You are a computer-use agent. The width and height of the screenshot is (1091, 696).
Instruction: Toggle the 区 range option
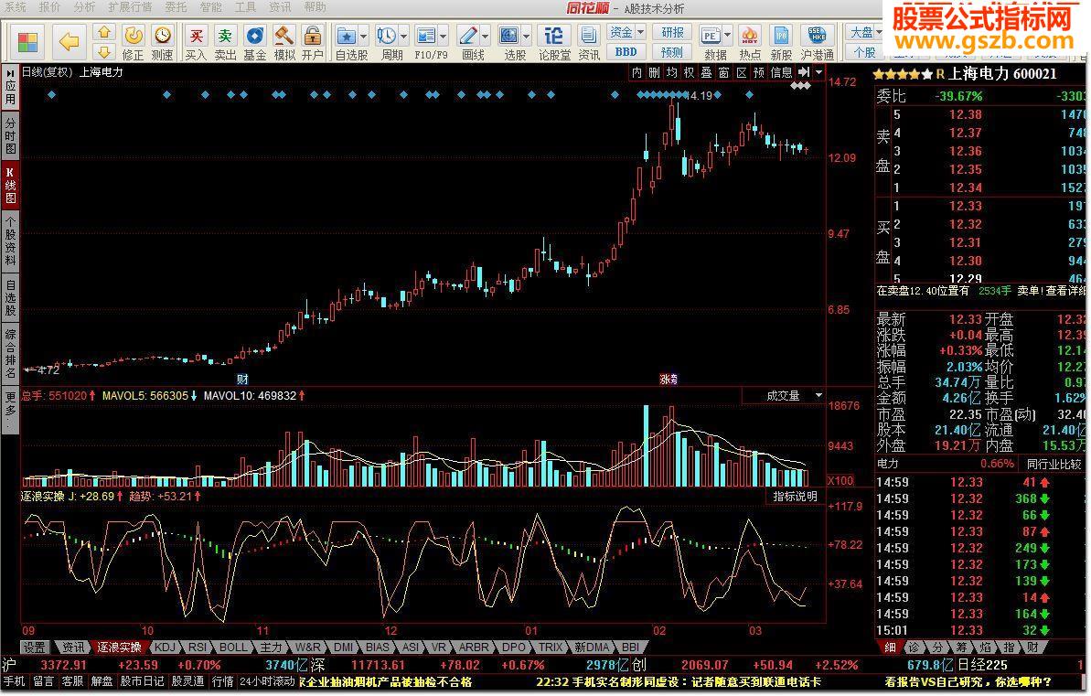741,71
